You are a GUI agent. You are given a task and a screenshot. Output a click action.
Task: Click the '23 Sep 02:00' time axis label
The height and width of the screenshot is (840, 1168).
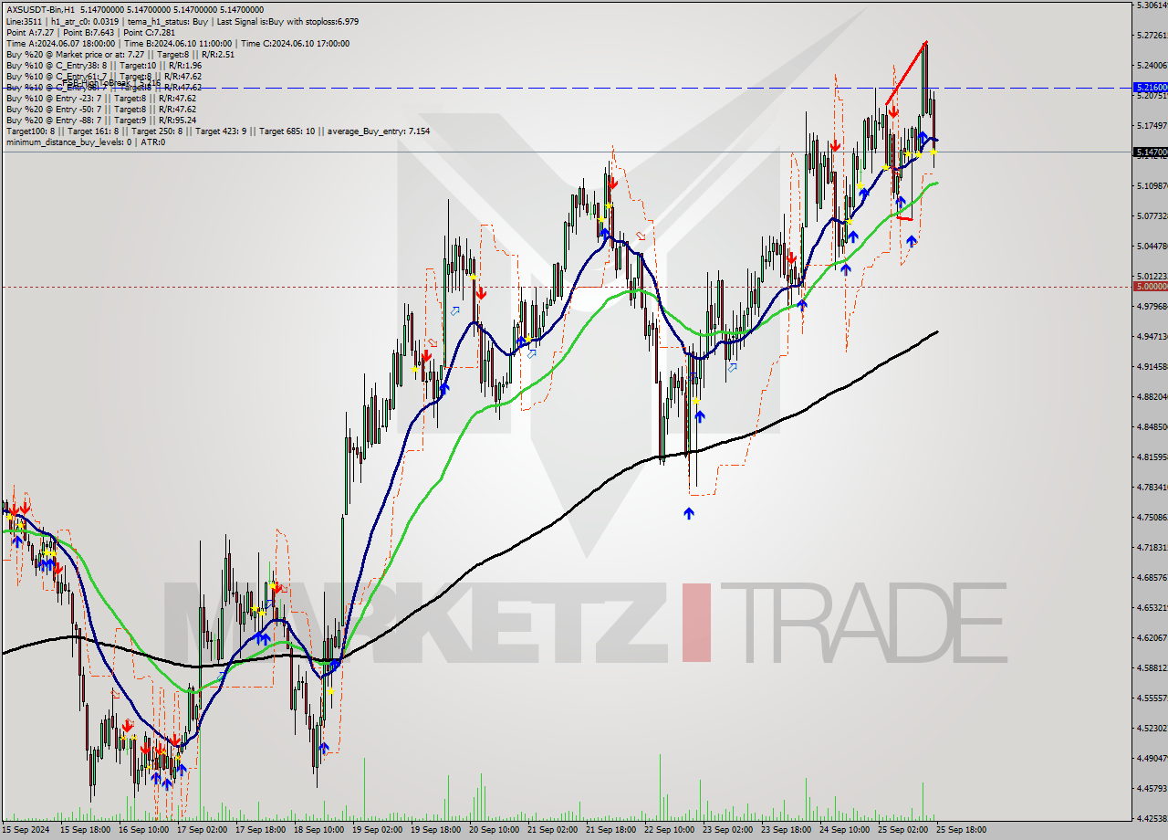point(727,830)
